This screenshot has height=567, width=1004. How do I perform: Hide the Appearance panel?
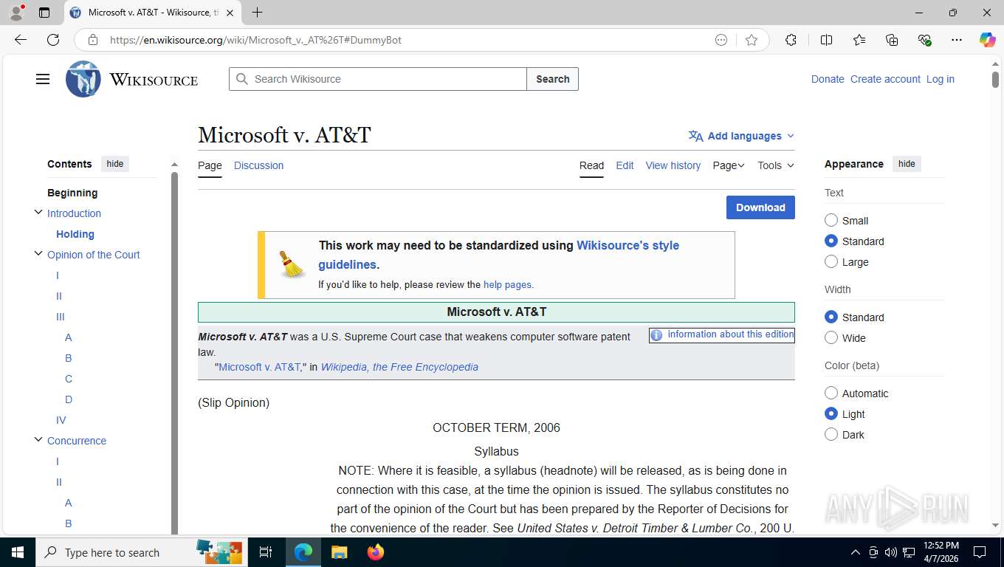tap(907, 164)
